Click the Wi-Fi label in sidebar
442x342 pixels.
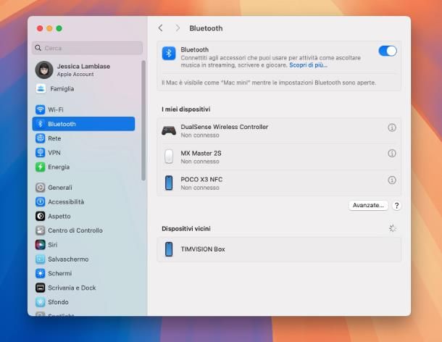click(x=56, y=109)
